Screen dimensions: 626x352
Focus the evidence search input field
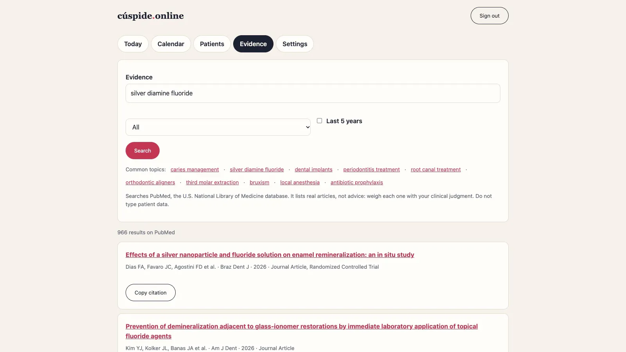tap(313, 93)
